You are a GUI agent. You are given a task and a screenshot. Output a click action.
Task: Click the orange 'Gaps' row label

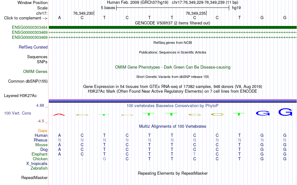coord(43,131)
